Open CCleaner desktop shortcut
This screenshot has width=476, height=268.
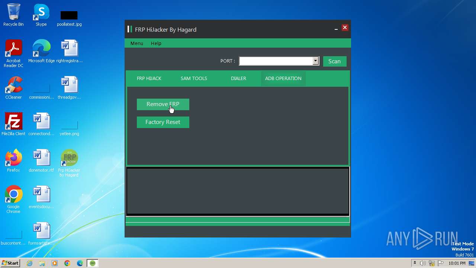click(13, 88)
